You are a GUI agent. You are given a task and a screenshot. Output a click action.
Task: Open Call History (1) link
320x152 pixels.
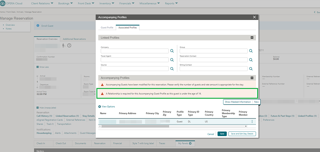tap(44, 116)
